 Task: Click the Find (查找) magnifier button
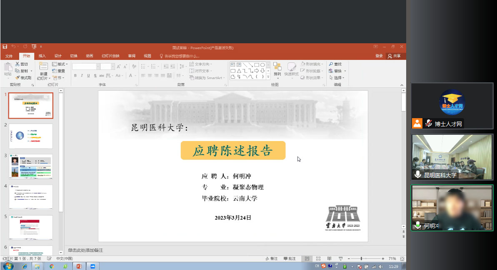tap(335, 64)
